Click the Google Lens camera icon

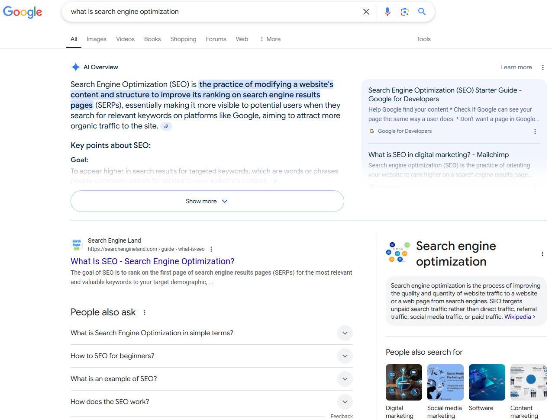pyautogui.click(x=404, y=12)
